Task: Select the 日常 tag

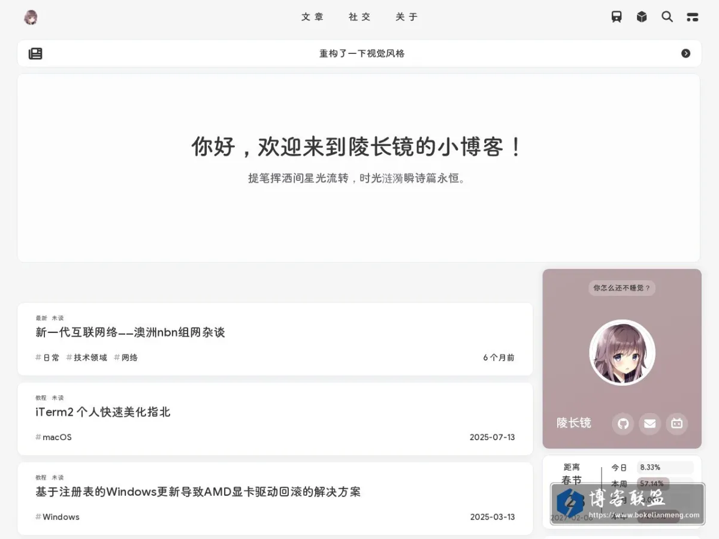Action: tap(47, 358)
